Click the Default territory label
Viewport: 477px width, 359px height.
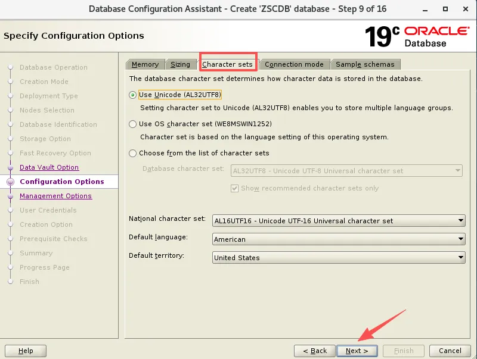(156, 256)
